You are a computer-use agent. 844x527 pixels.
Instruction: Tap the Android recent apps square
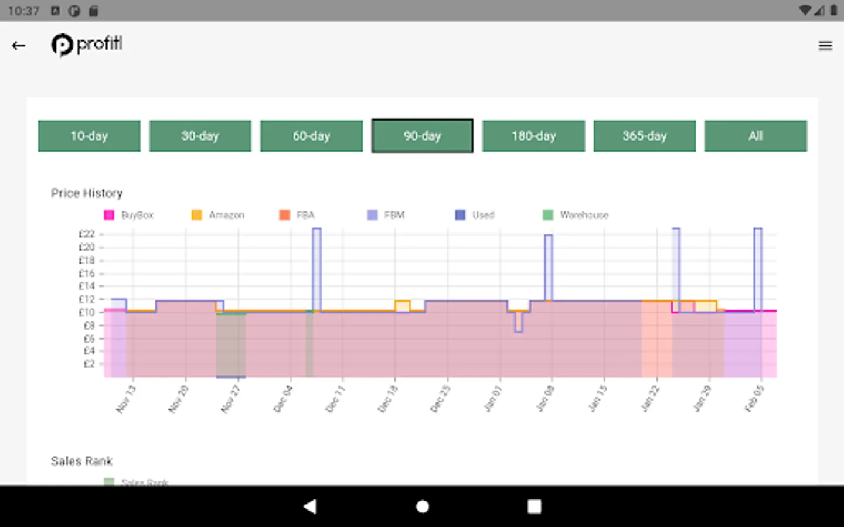point(534,507)
